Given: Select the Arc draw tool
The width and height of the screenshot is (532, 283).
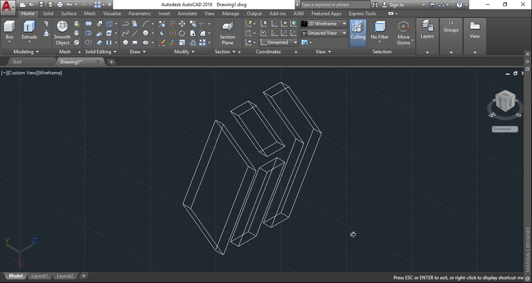Looking at the screenshot, I should click(x=145, y=24).
